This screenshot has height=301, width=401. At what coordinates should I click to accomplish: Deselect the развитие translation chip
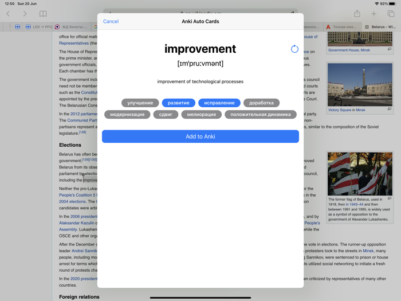[x=179, y=103]
